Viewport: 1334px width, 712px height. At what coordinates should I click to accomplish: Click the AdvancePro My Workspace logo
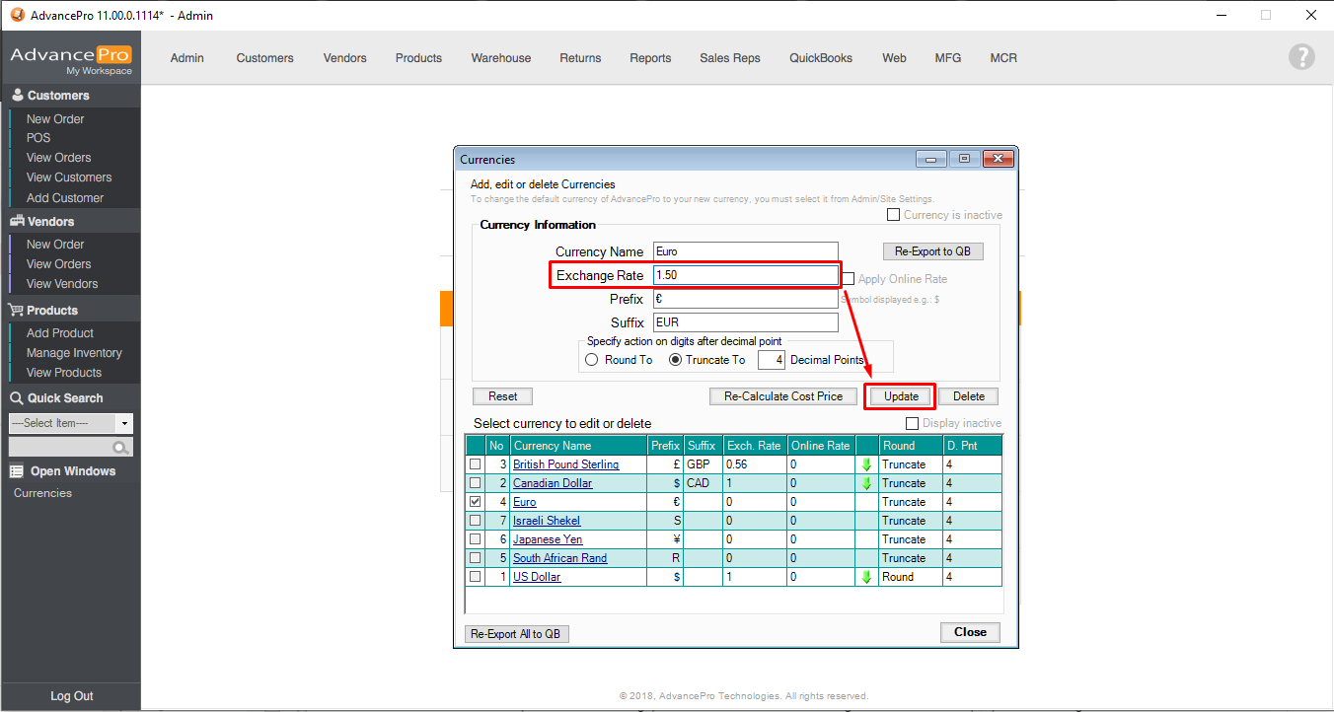71,59
